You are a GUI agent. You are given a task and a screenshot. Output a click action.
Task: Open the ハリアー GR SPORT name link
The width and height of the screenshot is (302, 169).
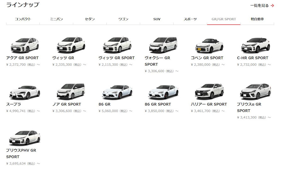click(x=209, y=104)
